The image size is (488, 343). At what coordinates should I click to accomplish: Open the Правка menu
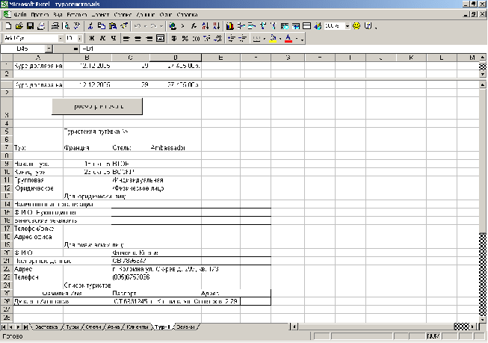pyautogui.click(x=40, y=15)
